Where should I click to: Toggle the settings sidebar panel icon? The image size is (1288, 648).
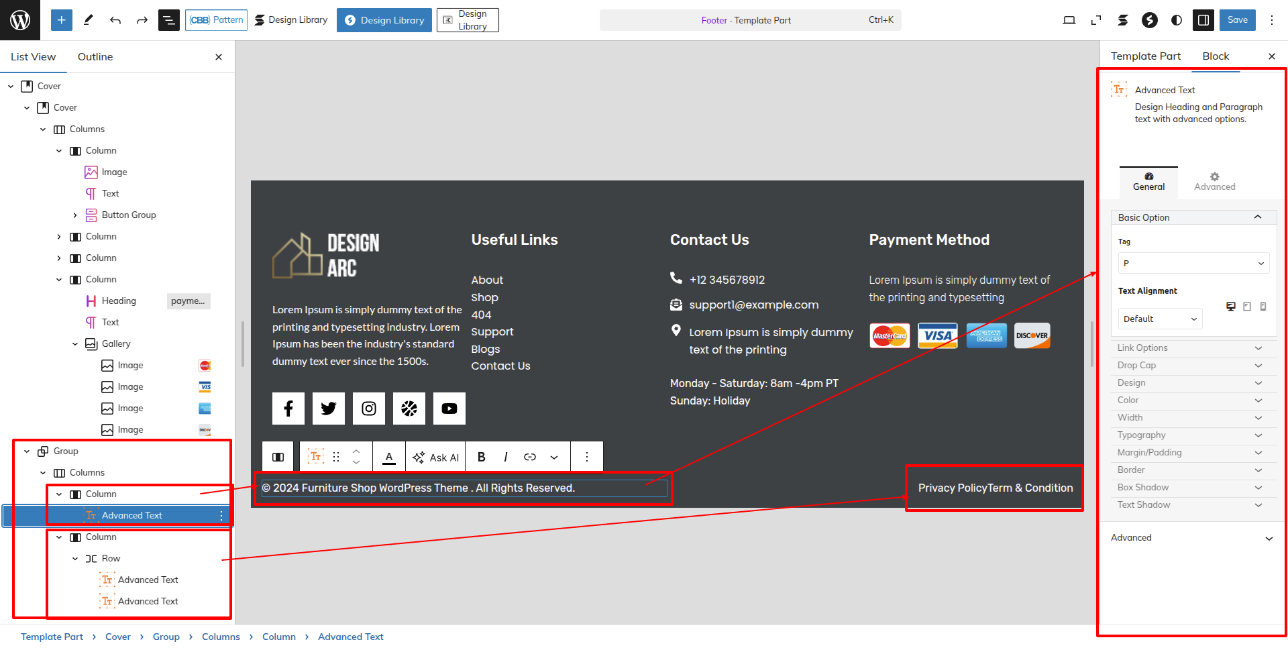(1203, 20)
